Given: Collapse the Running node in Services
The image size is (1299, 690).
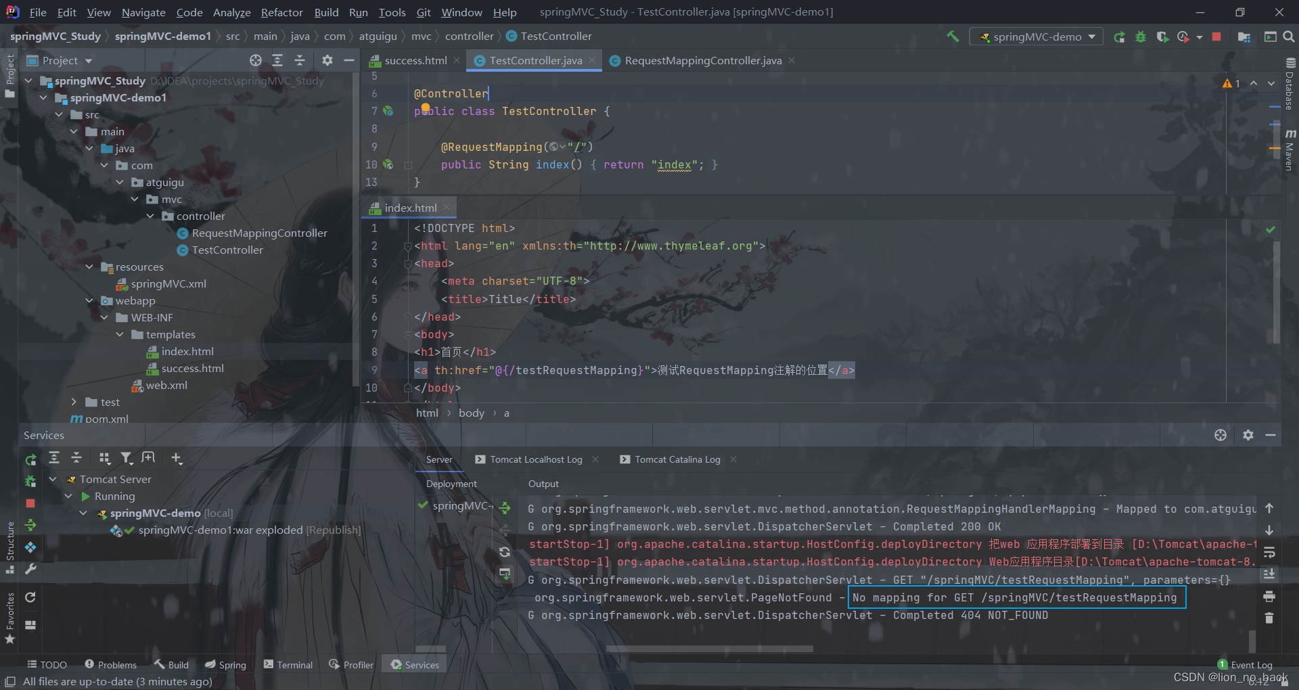Looking at the screenshot, I should (x=68, y=496).
